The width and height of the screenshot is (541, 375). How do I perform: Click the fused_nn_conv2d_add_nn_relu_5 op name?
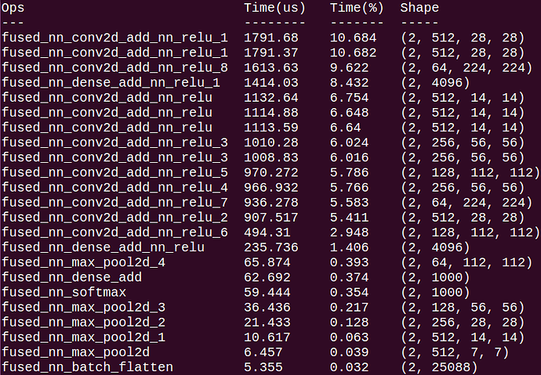tap(114, 172)
